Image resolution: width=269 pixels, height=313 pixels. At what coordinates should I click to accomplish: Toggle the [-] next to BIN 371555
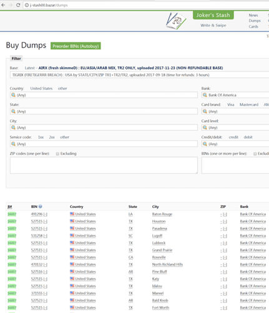click(46, 294)
